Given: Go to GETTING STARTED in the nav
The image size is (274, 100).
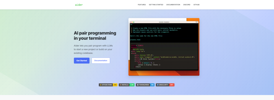Looking at the screenshot, I should [156, 5].
